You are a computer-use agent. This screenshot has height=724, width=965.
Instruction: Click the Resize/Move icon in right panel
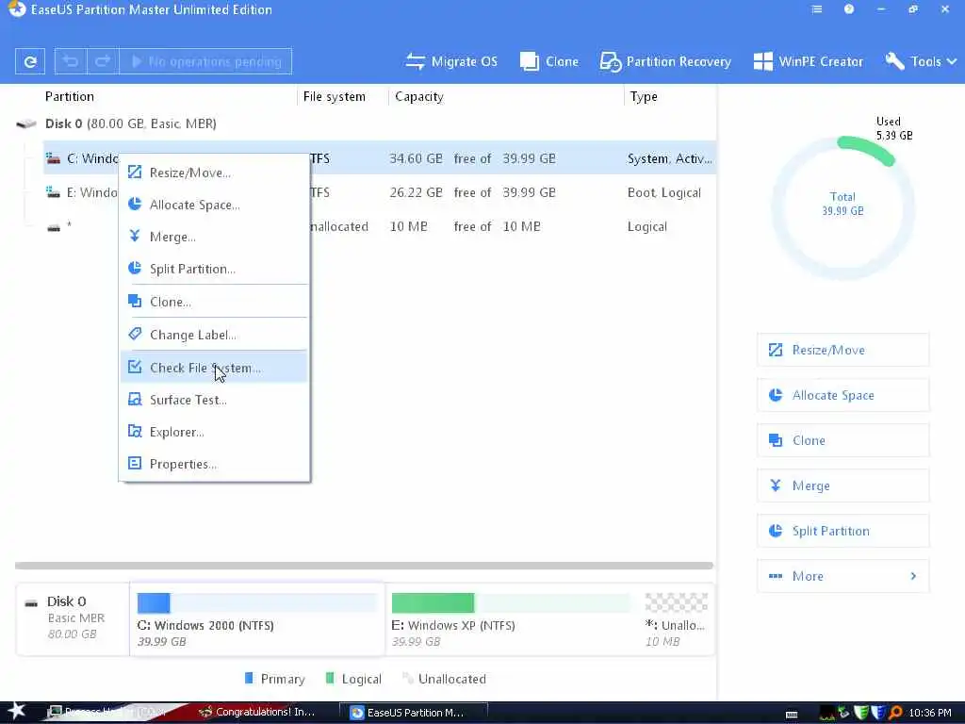(776, 350)
